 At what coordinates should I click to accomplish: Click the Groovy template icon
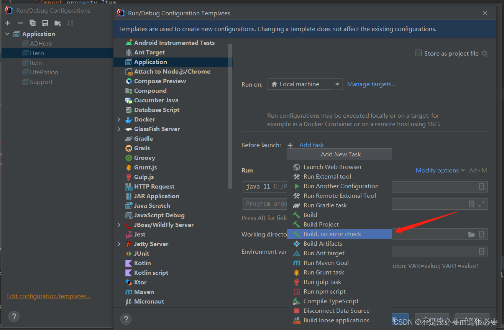129,158
